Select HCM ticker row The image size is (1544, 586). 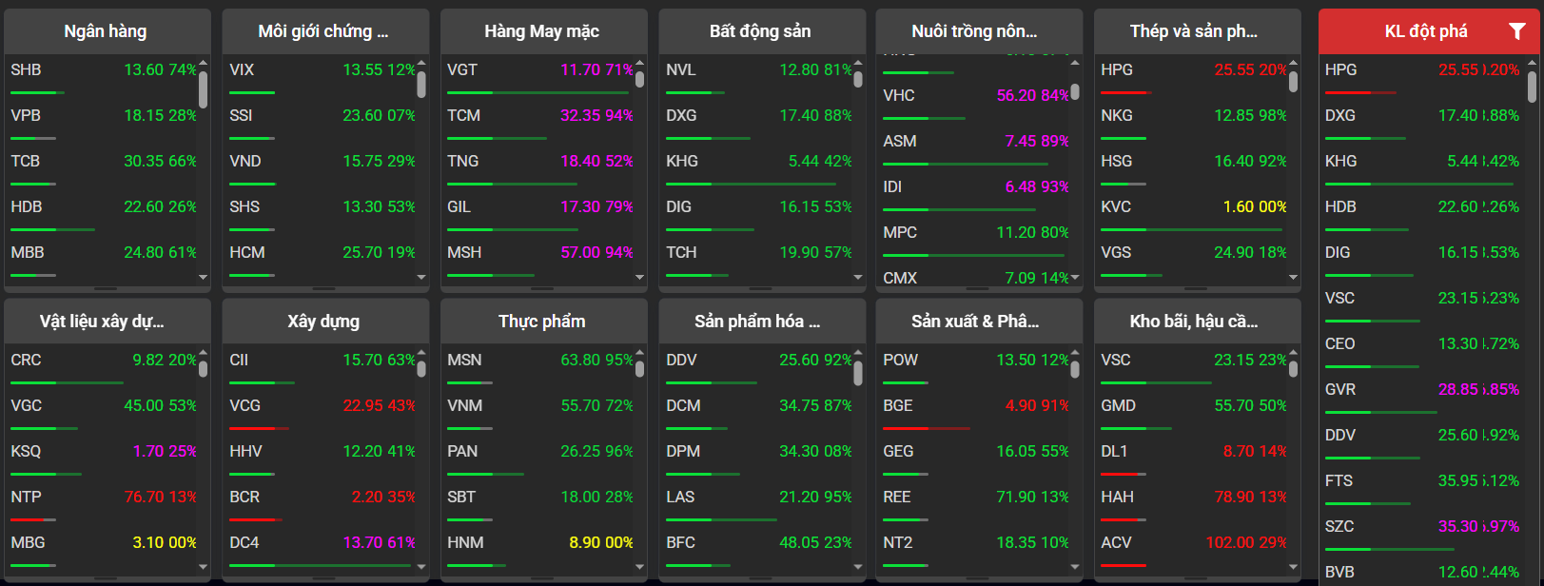point(321,259)
